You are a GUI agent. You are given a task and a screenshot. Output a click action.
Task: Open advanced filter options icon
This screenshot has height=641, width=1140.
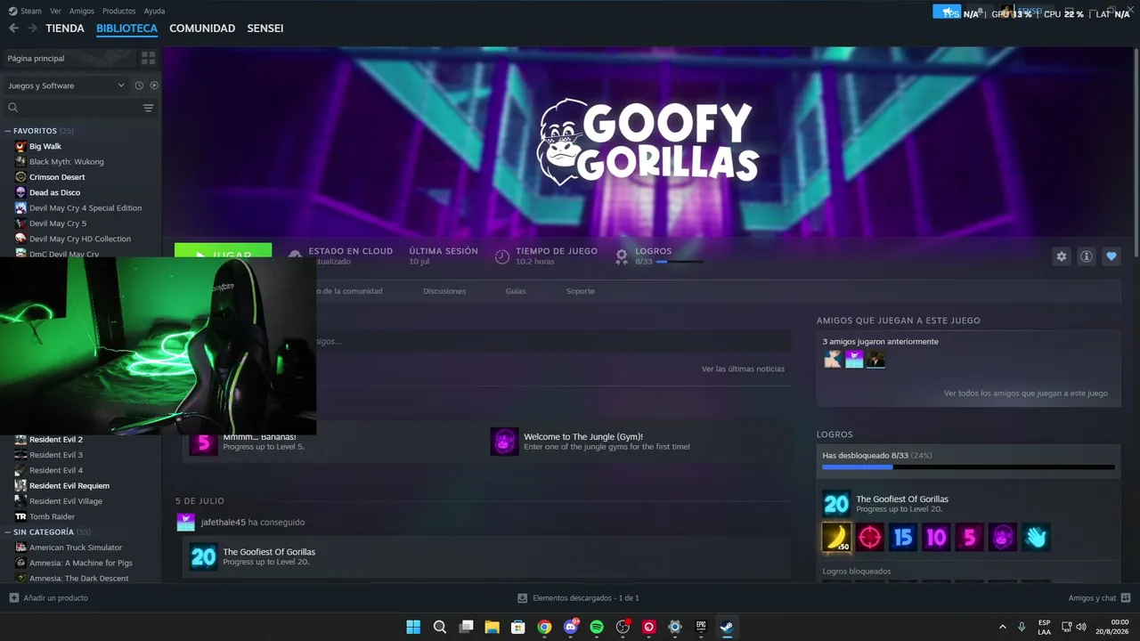(148, 108)
